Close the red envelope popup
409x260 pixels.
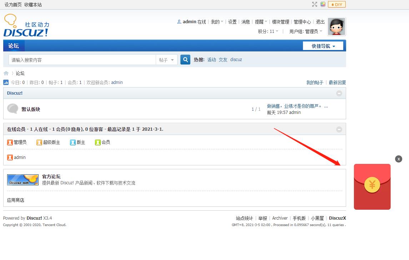[x=399, y=159]
